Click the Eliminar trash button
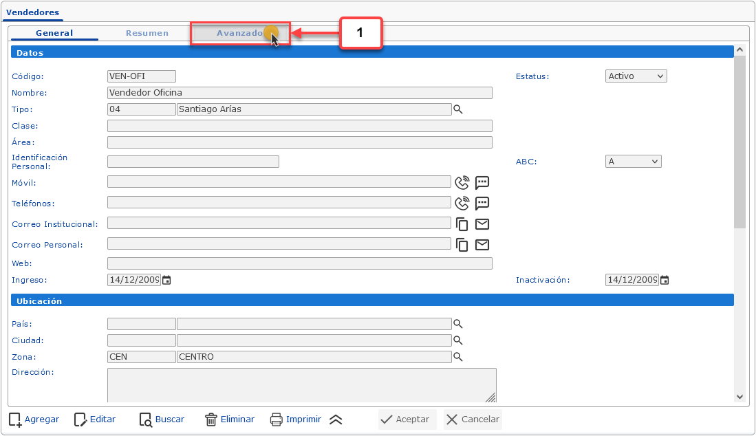 (x=230, y=419)
